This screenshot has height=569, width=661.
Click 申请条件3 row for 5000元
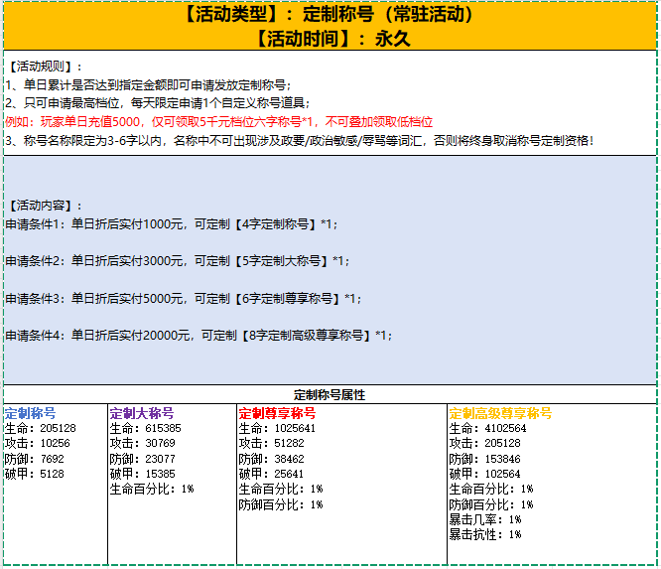pos(183,298)
